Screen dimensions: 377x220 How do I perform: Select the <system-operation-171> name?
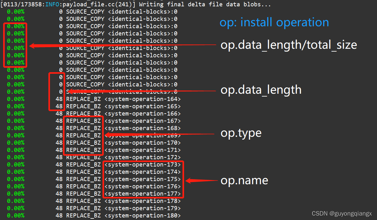[143, 150]
